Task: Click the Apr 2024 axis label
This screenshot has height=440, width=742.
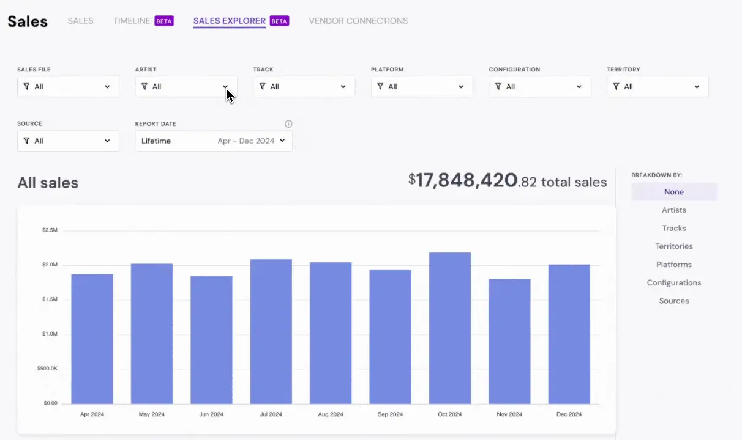Action: coord(92,414)
